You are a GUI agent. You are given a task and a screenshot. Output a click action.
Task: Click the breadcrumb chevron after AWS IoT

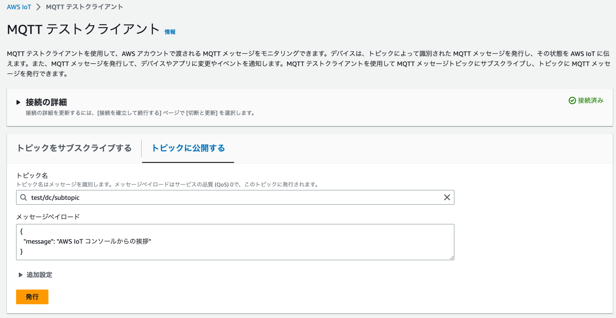point(38,6)
